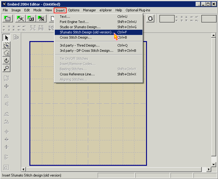Click the vertical scrollbar down arrow
The height and width of the screenshot is (179, 218).
pyautogui.click(x=213, y=164)
